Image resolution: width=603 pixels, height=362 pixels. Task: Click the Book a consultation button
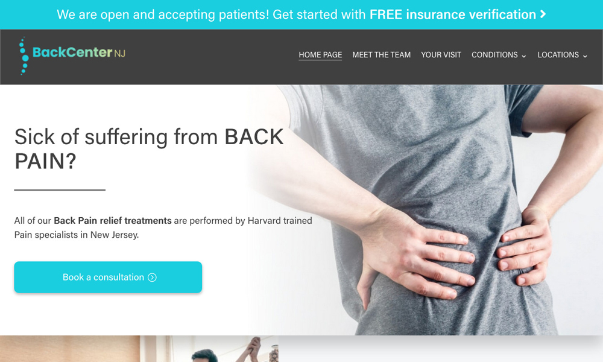108,278
